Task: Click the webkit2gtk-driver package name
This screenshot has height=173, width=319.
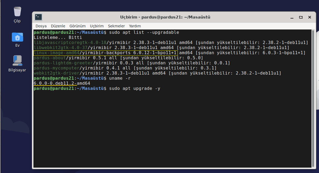Action: pos(57,73)
